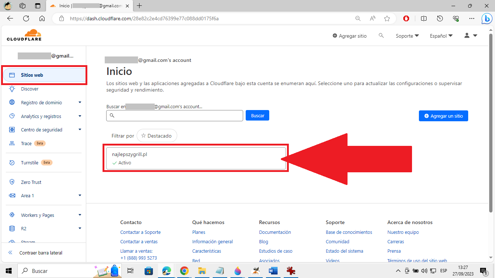
Task: Click the Analytics y registros clock icon
Action: point(12,116)
